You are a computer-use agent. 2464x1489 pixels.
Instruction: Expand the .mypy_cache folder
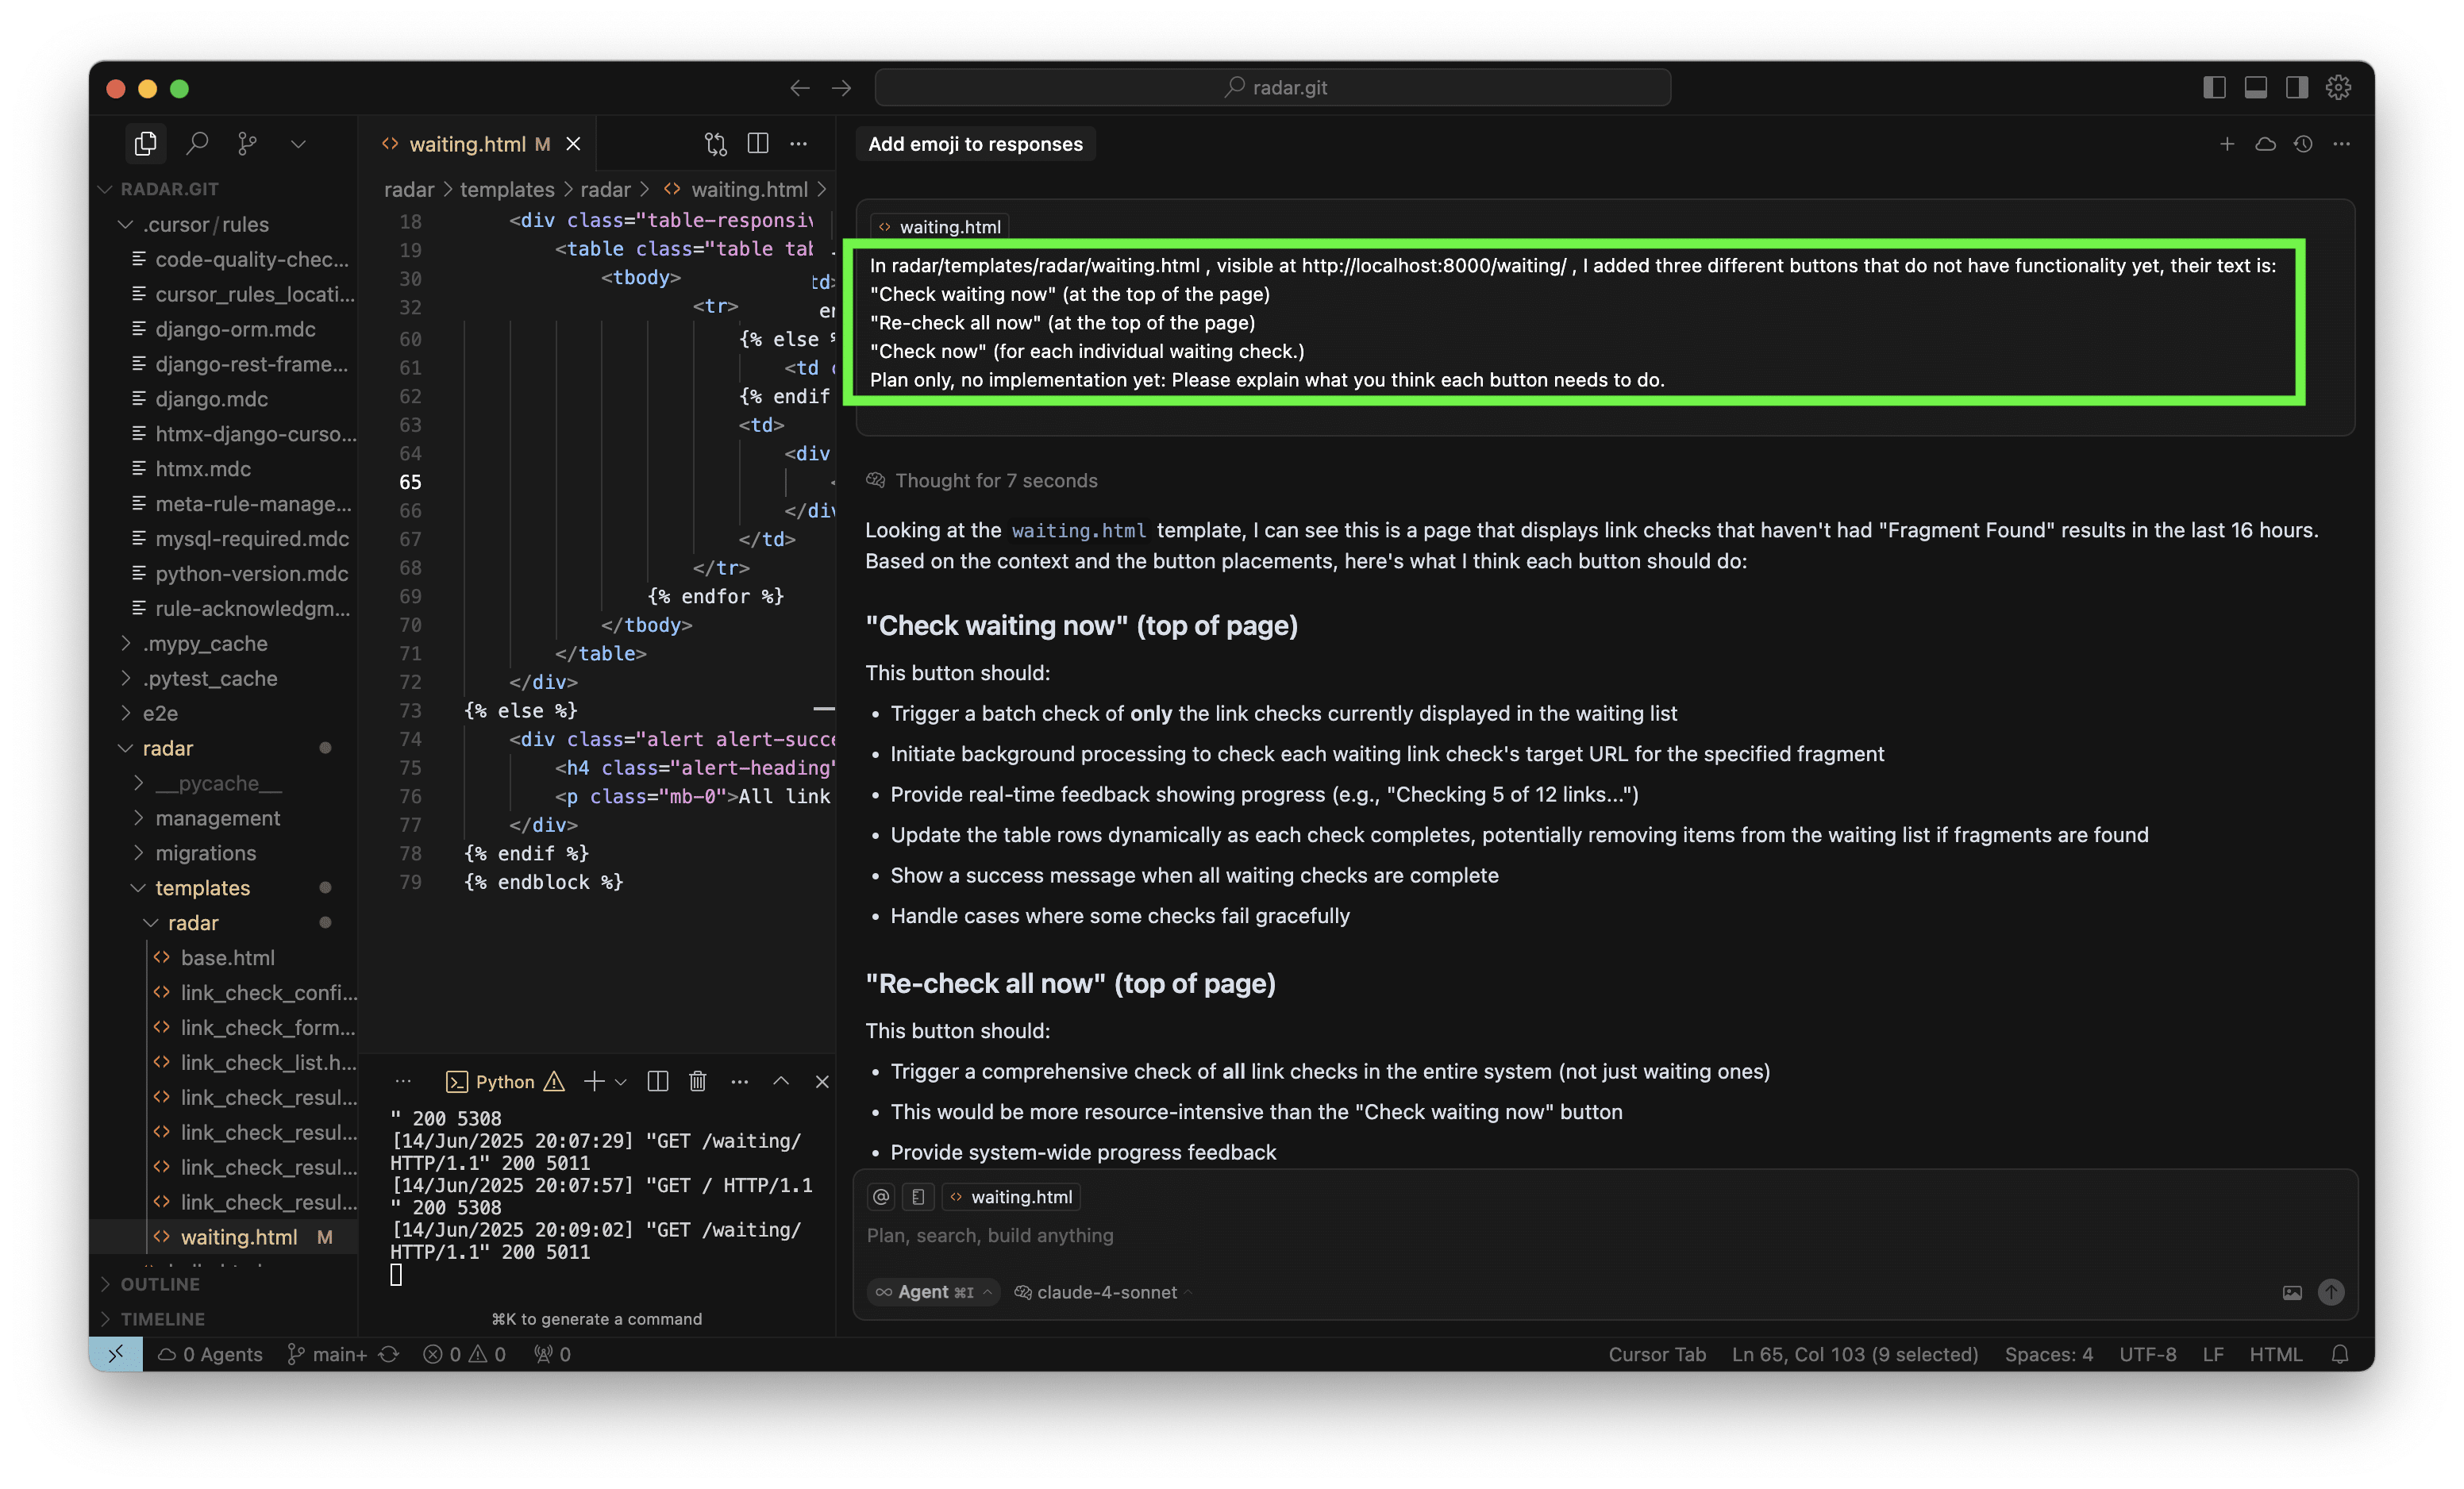click(204, 643)
